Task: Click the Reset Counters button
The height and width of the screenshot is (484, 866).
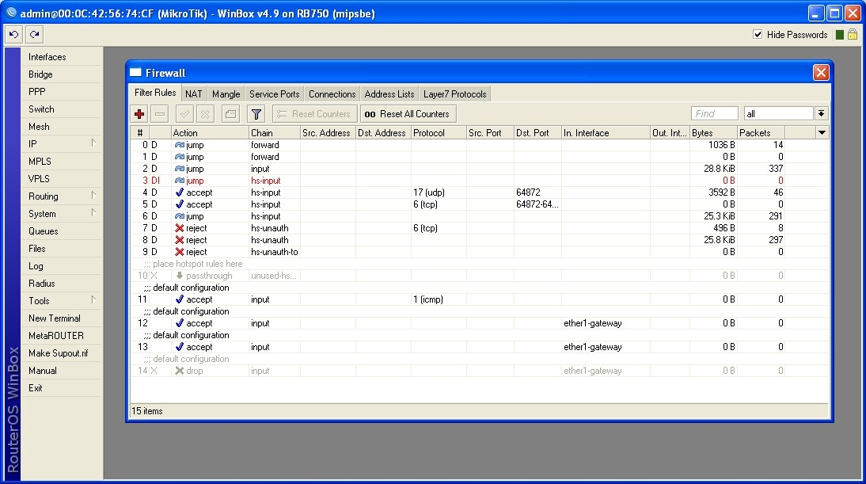Action: (314, 114)
